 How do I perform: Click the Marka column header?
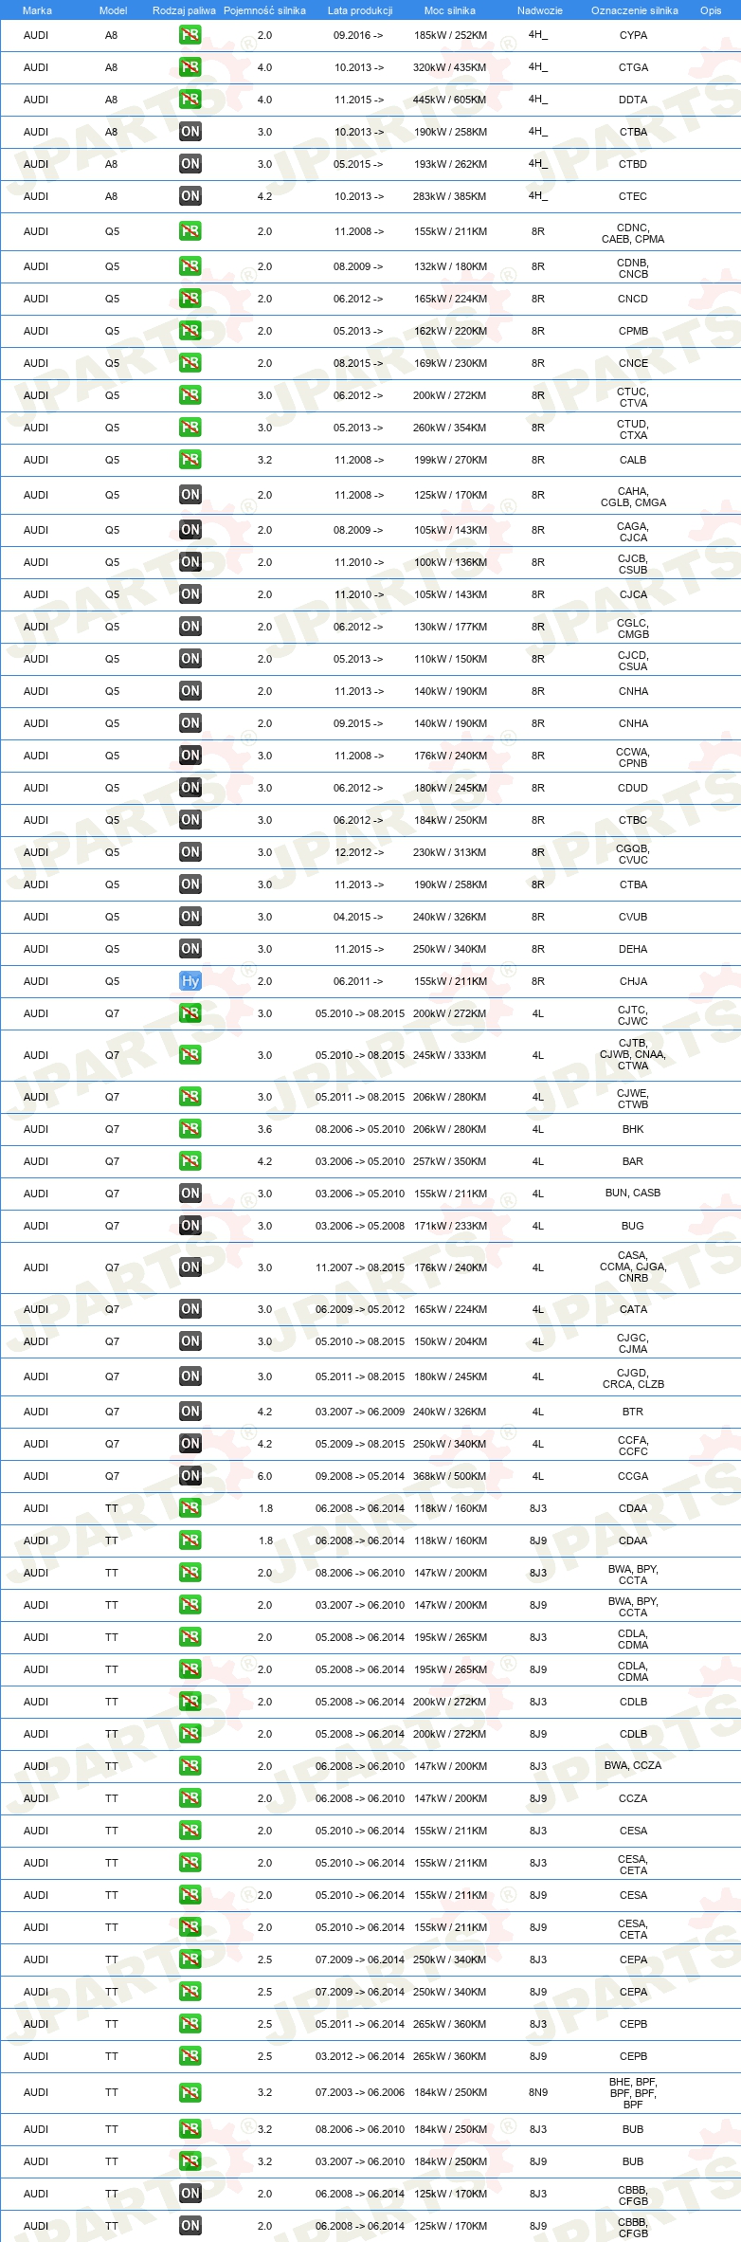(37, 10)
